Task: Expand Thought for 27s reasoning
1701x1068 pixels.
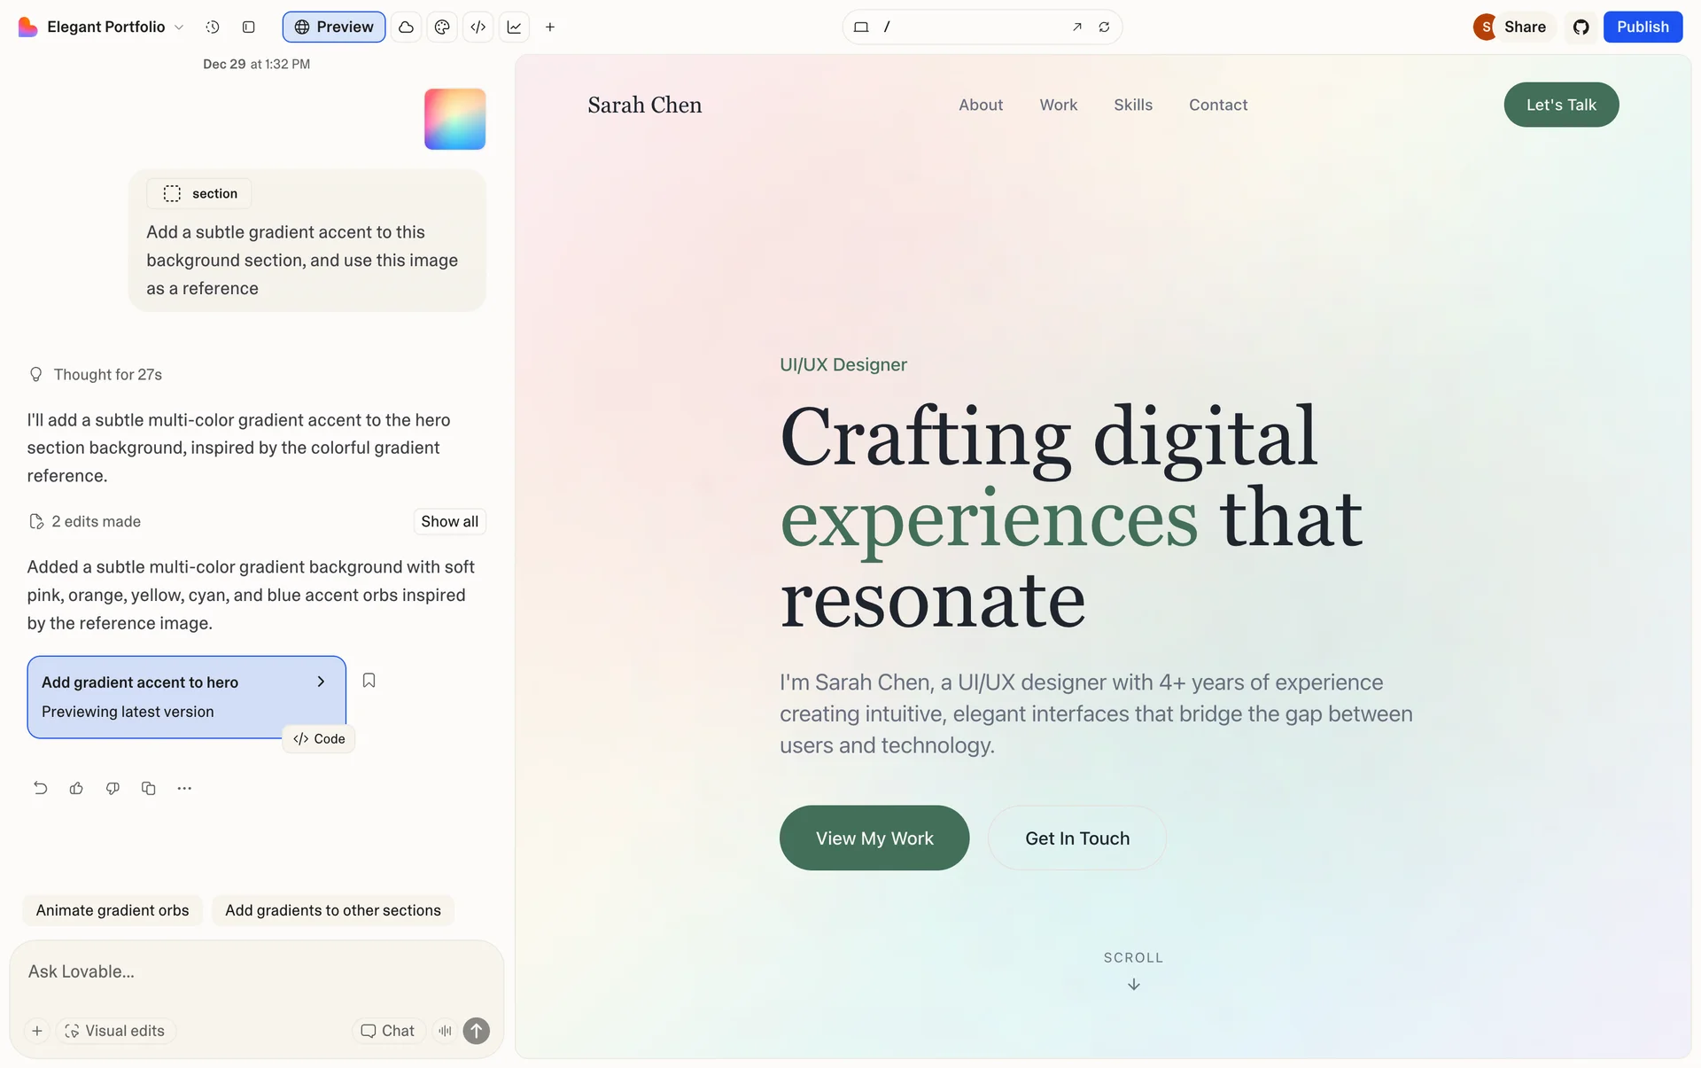Action: click(x=107, y=375)
